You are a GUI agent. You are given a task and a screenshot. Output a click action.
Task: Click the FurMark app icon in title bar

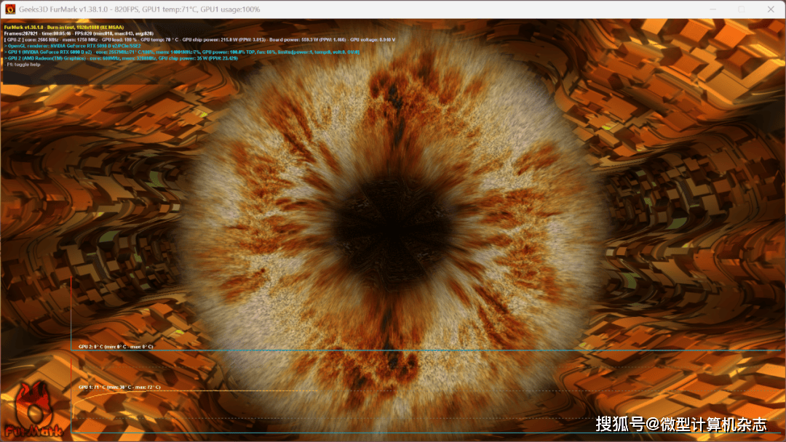(x=10, y=9)
